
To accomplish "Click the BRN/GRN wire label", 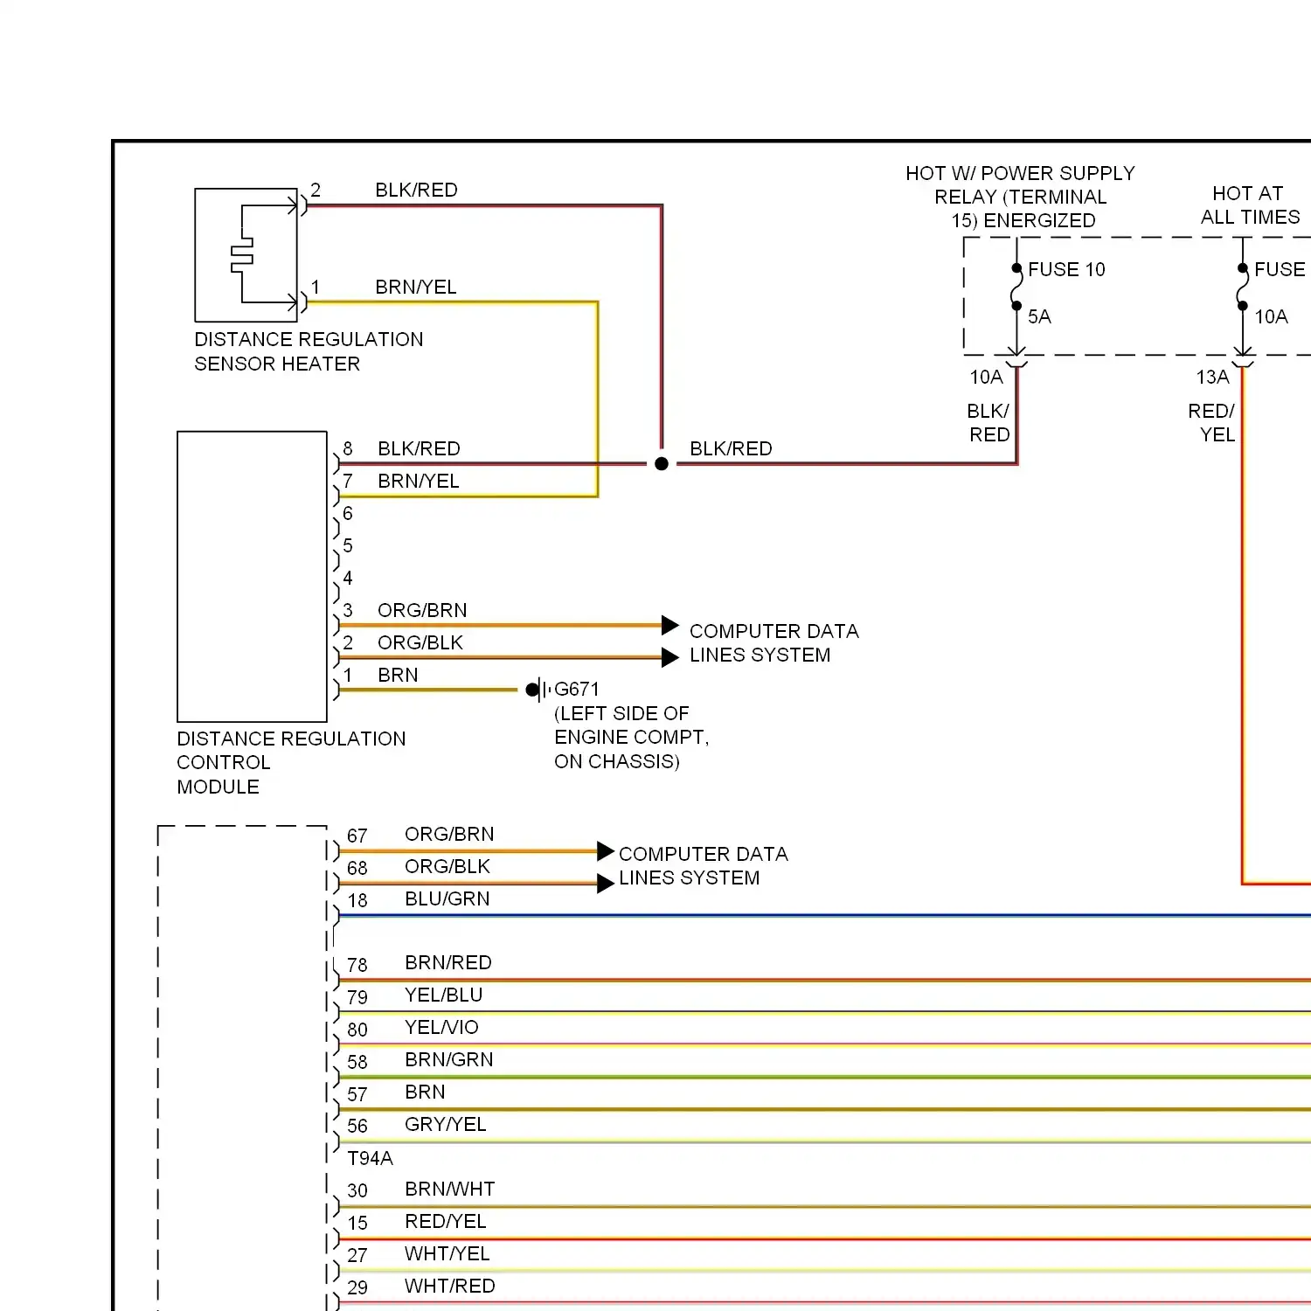I will 449,1059.
